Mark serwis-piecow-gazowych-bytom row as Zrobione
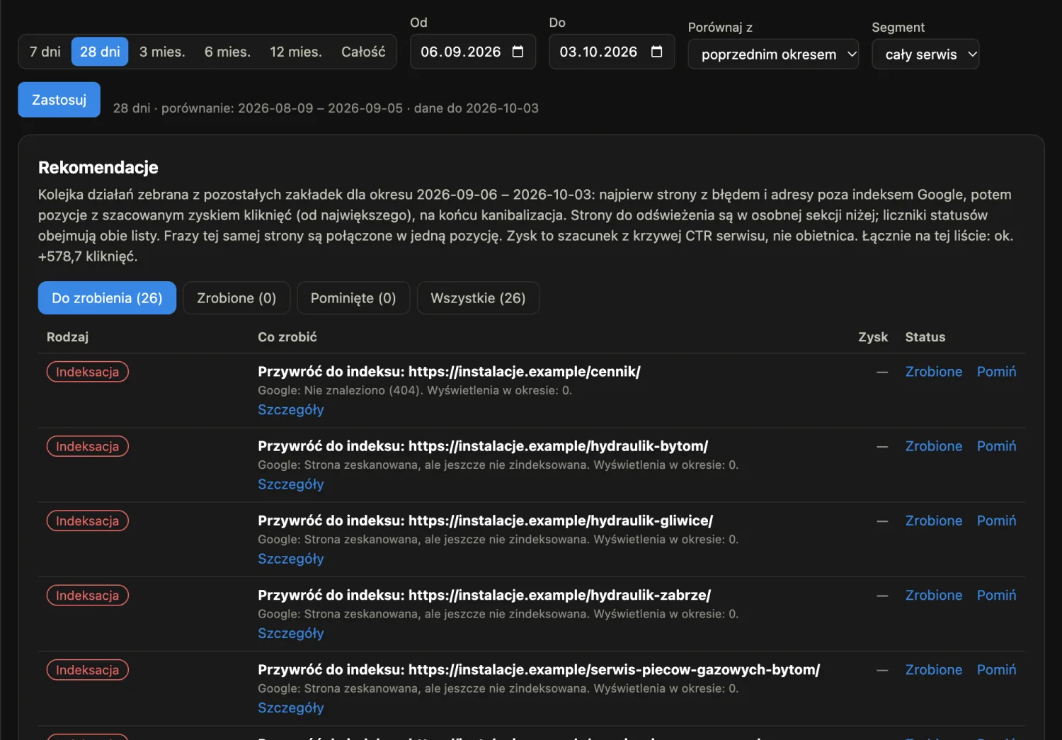The height and width of the screenshot is (740, 1062). [x=934, y=670]
